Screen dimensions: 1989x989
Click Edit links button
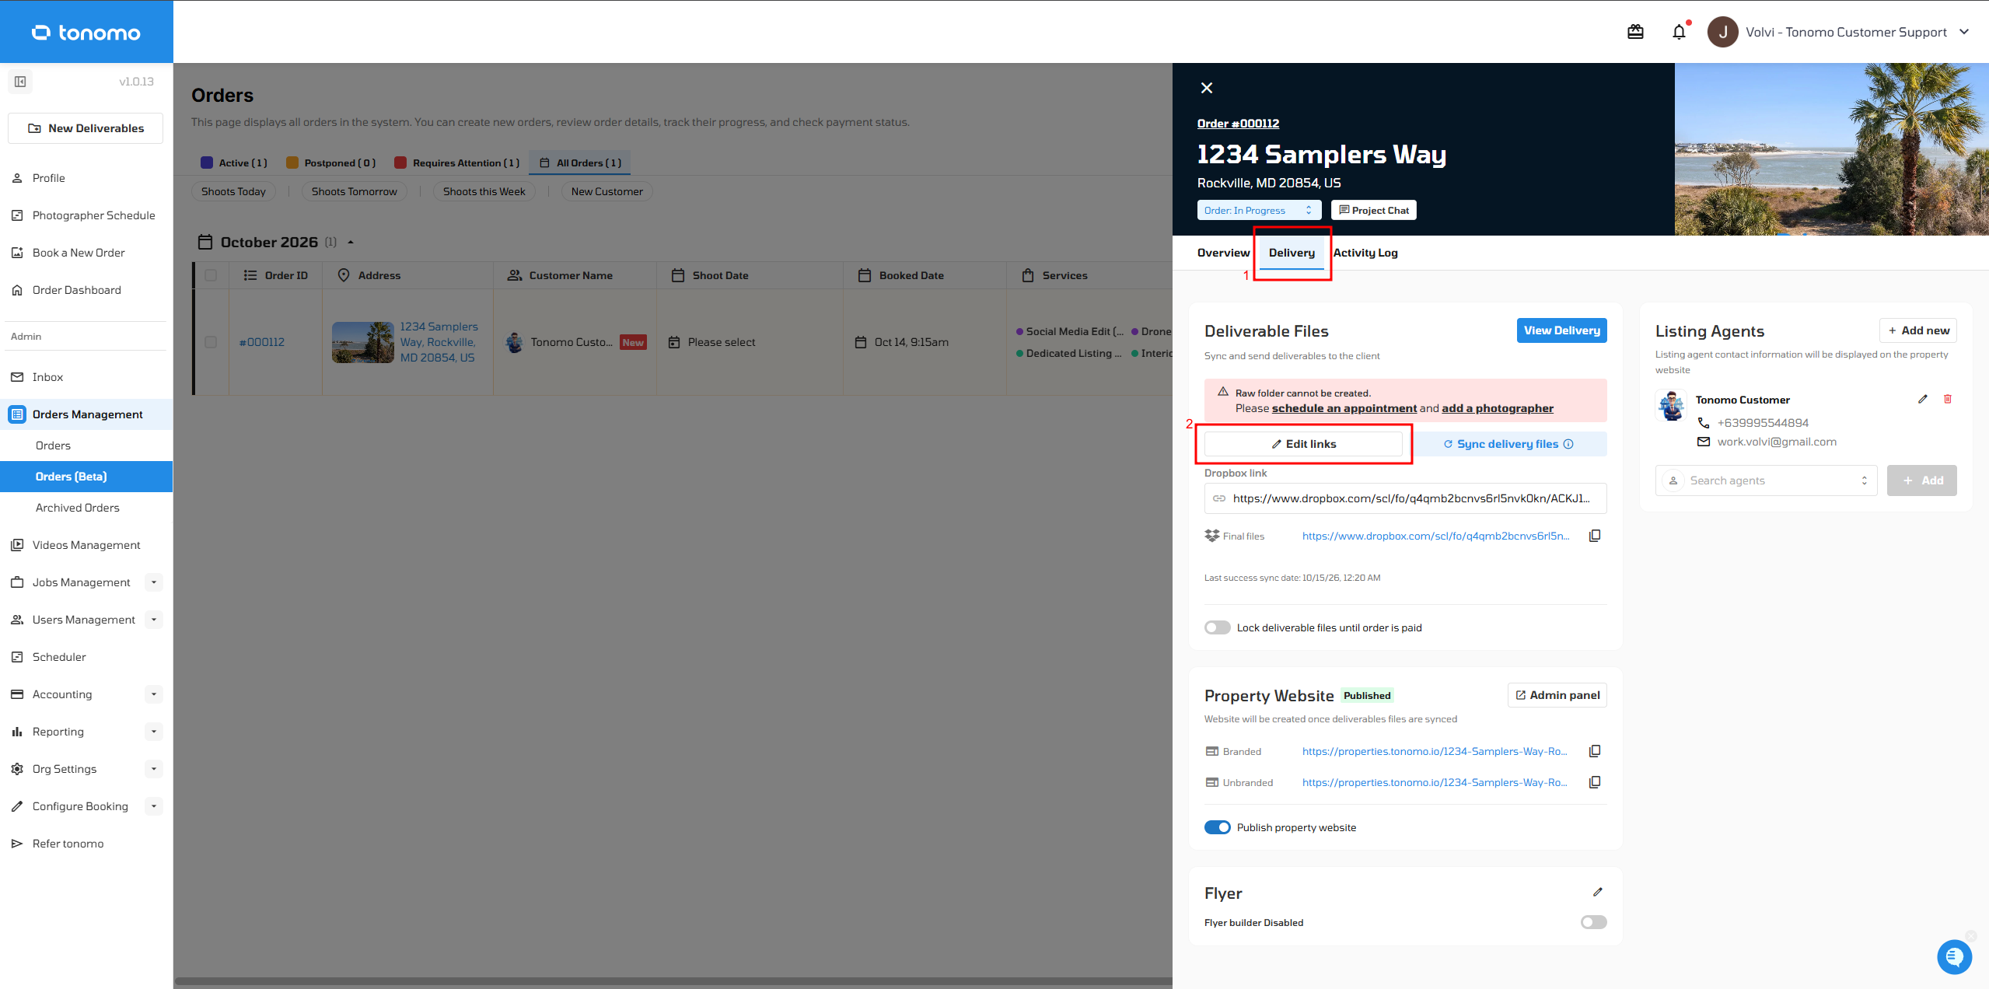[1303, 444]
